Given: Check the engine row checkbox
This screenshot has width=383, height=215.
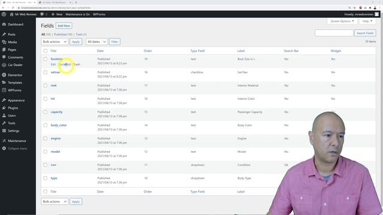Looking at the screenshot, I should 45,139.
